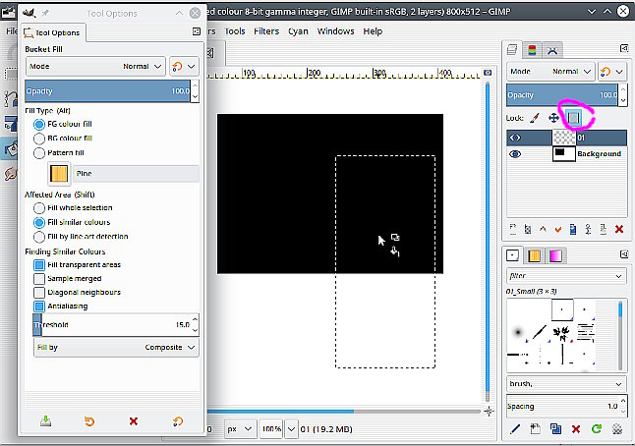635x446 pixels.
Task: Save tool preset in Tool Options
Action: tap(46, 420)
